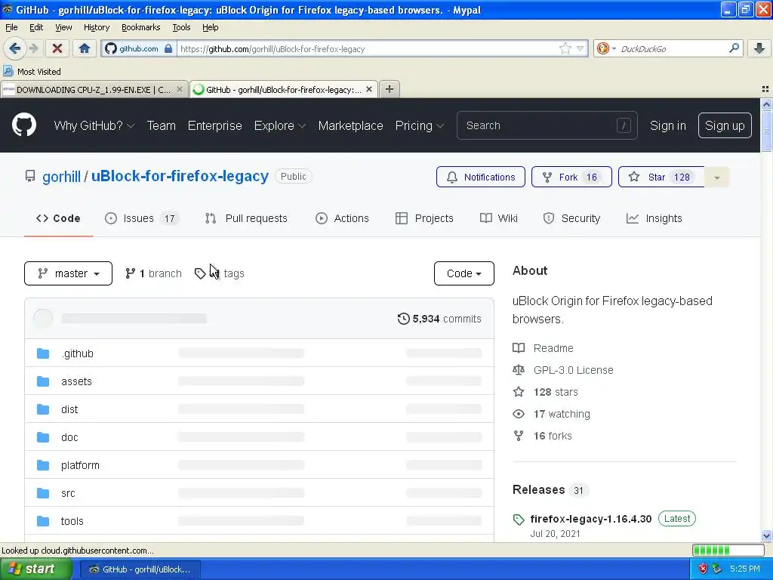
Task: Open the File menu
Action: pyautogui.click(x=11, y=27)
